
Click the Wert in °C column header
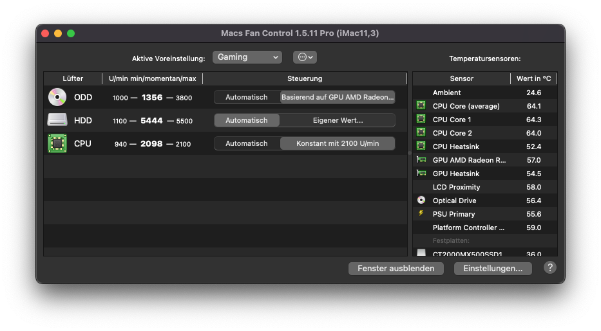pyautogui.click(x=533, y=78)
